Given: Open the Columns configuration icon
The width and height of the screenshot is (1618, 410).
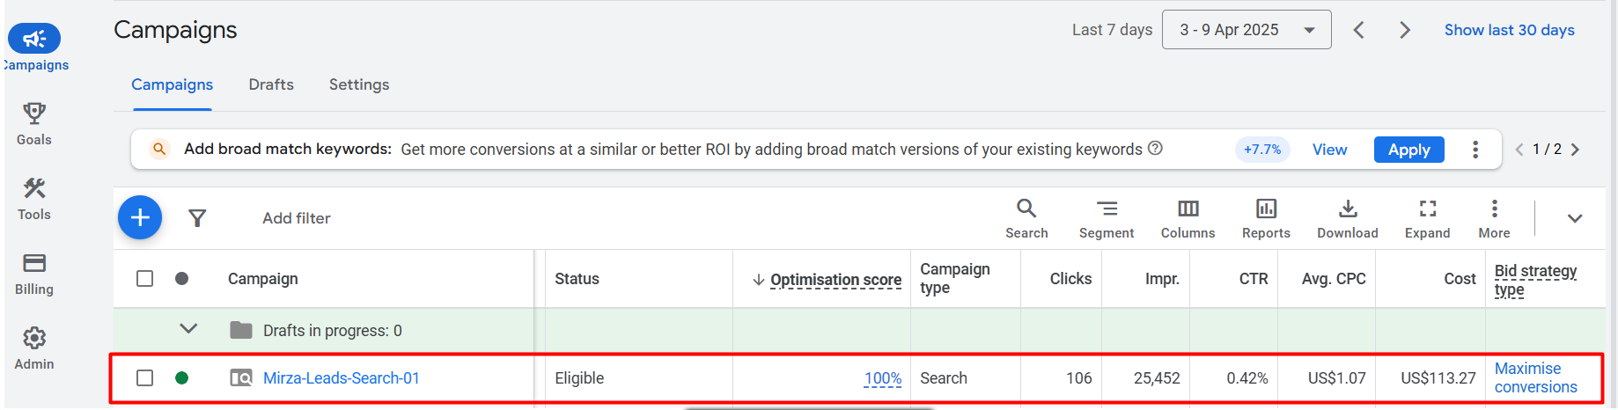Looking at the screenshot, I should pyautogui.click(x=1188, y=209).
